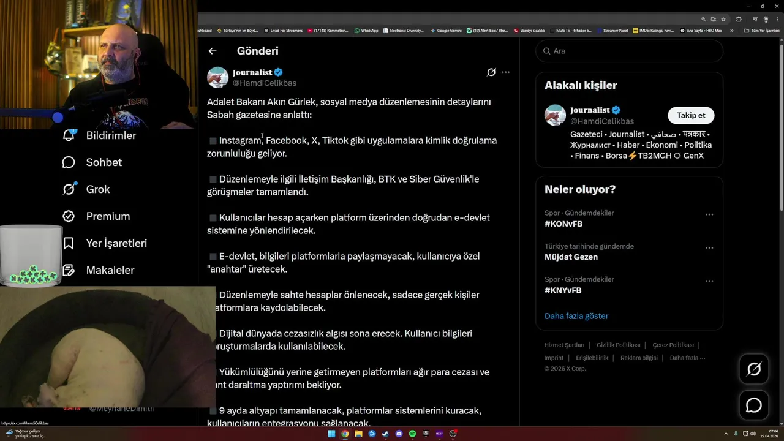Open the Müjdat Gezen trending topic
The image size is (784, 441).
point(571,257)
